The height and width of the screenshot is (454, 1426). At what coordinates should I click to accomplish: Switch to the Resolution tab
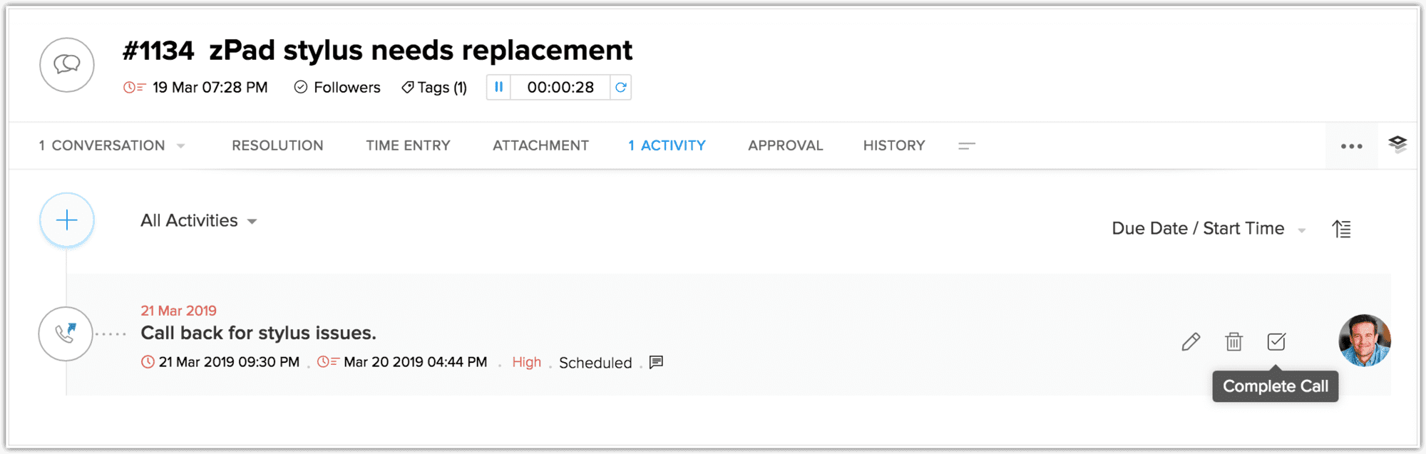tap(277, 145)
